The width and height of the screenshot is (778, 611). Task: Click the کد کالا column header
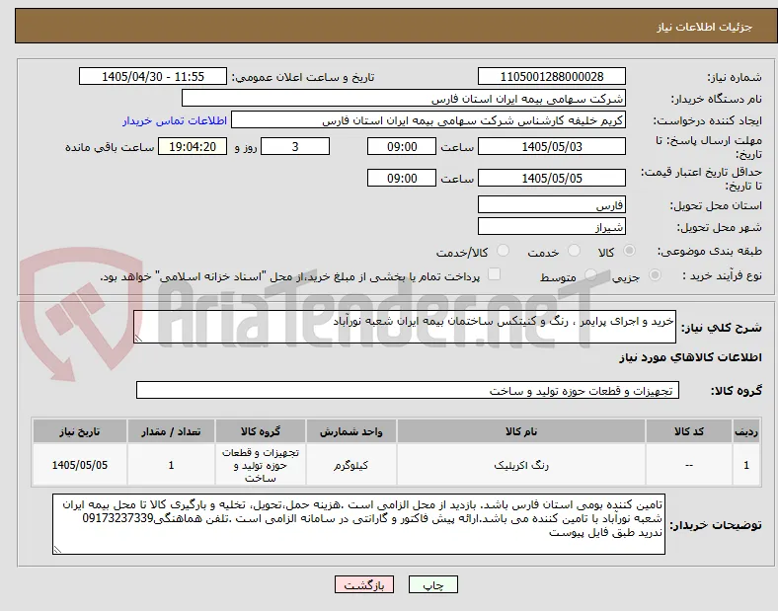[x=689, y=431]
